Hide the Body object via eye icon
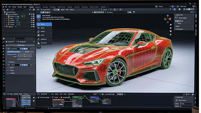The height and width of the screenshot is (113, 201). point(32,18)
